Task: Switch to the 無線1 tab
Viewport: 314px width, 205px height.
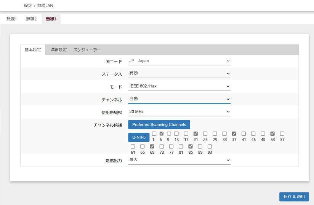Action: pos(11,19)
